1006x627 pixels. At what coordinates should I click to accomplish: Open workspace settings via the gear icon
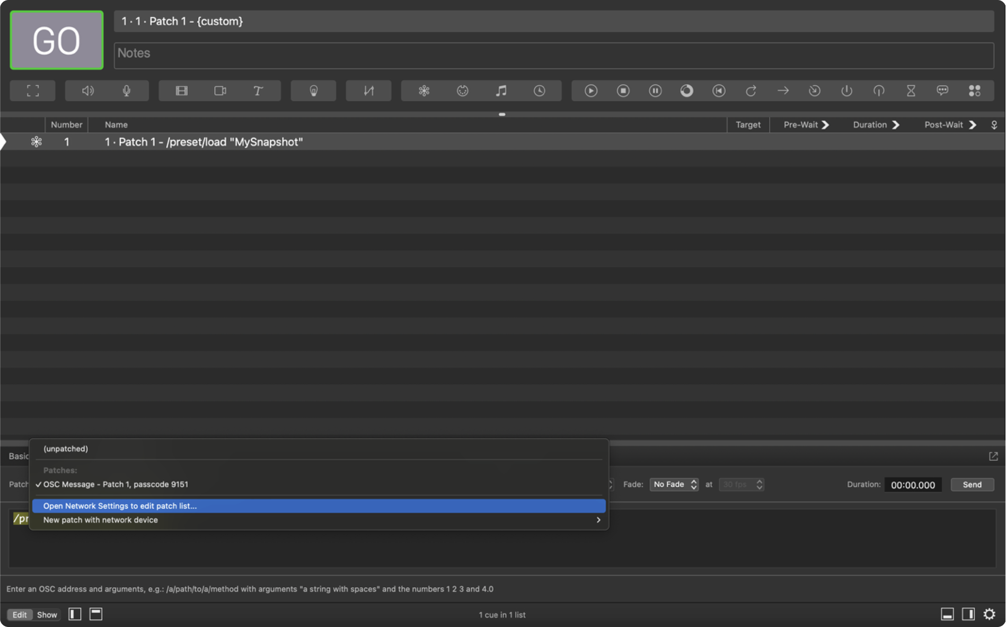pos(990,614)
